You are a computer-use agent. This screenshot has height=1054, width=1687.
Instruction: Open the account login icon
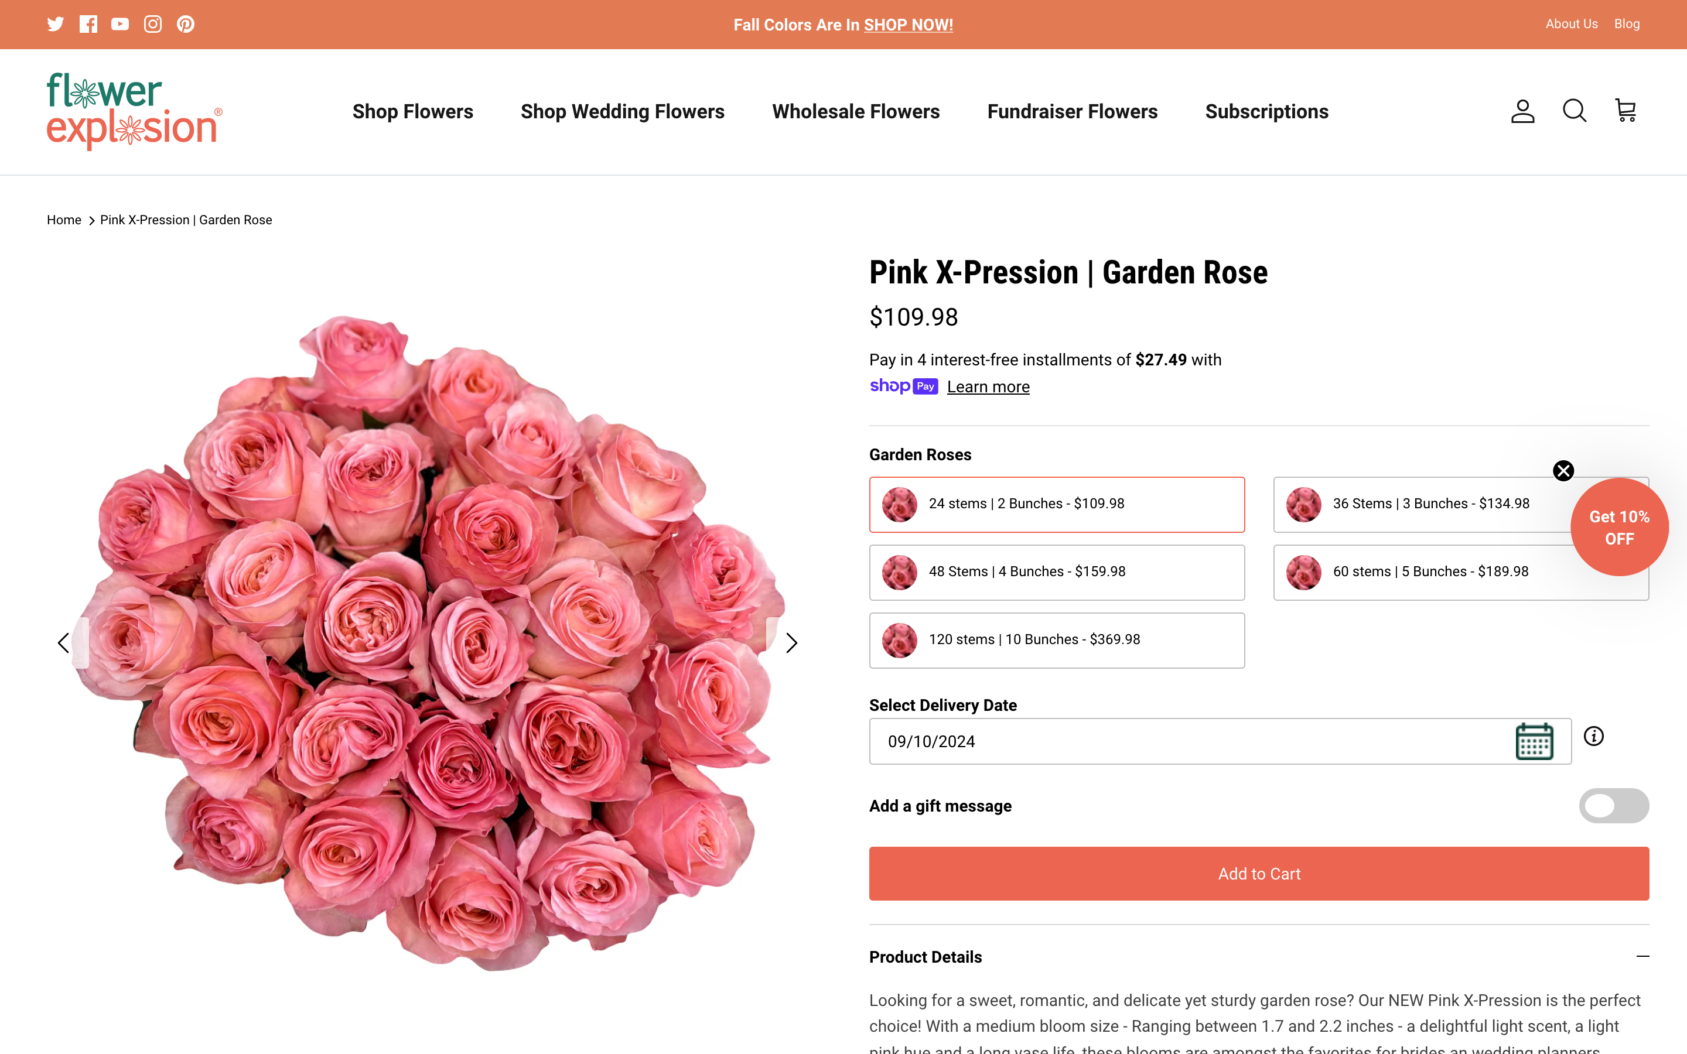click(1522, 111)
